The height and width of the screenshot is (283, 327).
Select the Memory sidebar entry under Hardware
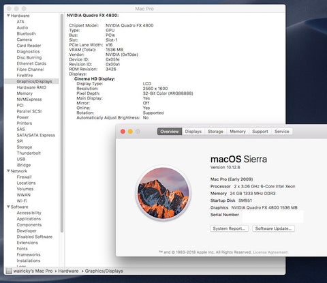(25, 93)
